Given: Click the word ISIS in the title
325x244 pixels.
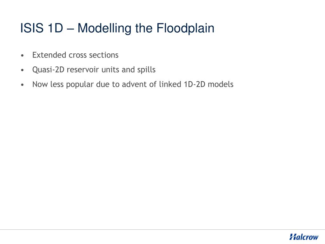Looking at the screenshot, I should pyautogui.click(x=32, y=28).
